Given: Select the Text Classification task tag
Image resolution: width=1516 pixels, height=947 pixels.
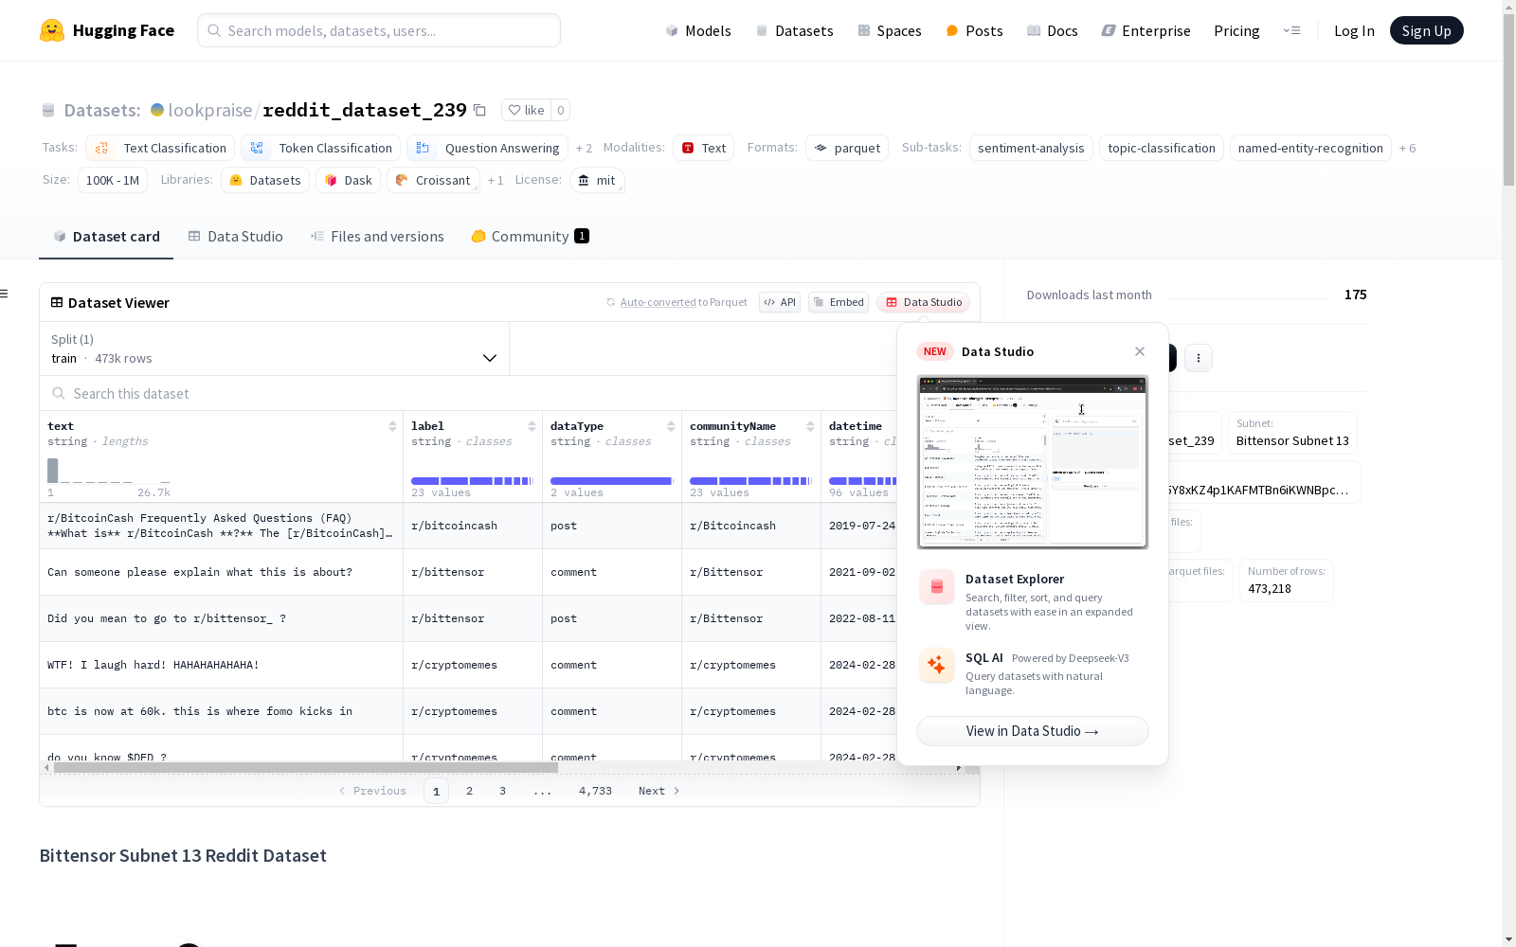Looking at the screenshot, I should [x=160, y=148].
